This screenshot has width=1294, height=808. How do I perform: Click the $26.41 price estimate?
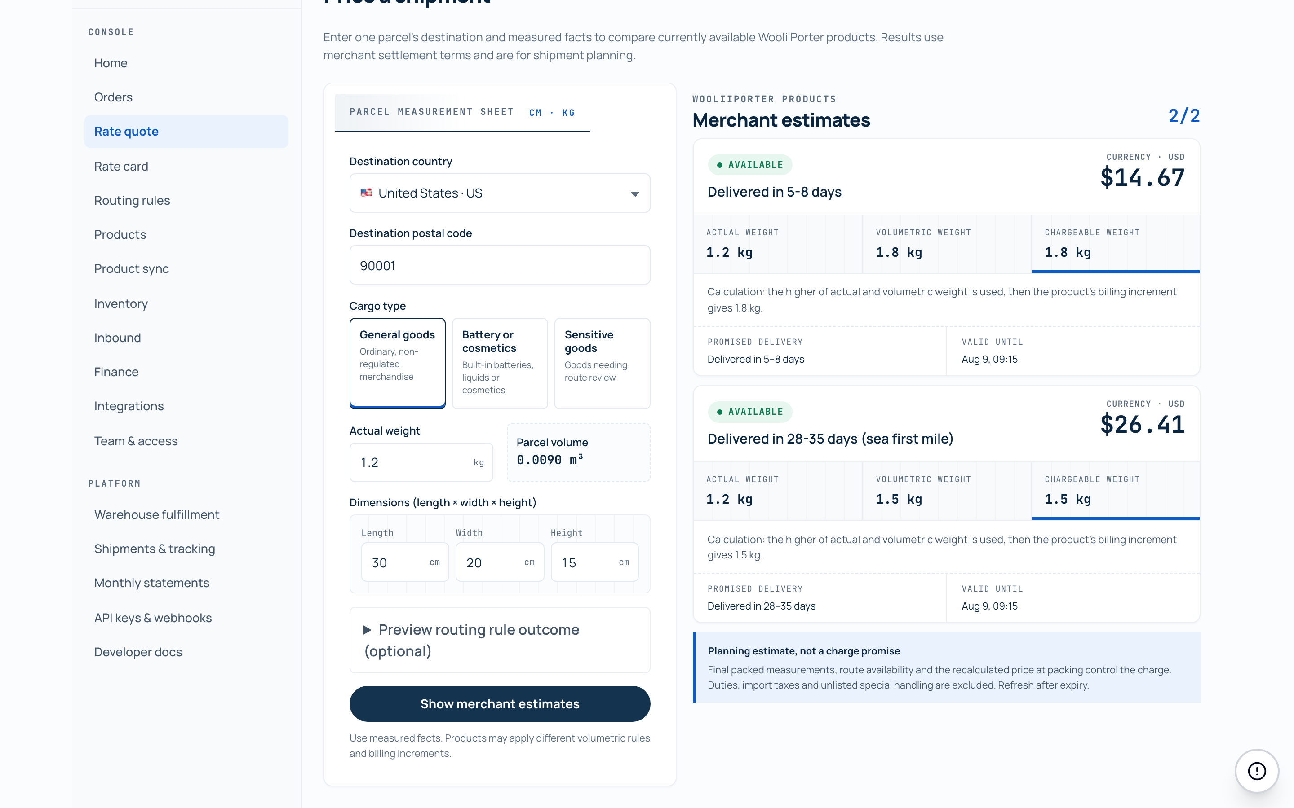point(1142,424)
